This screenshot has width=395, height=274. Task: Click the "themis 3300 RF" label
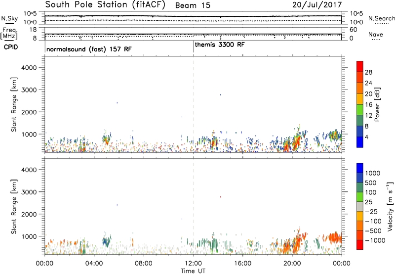(220, 45)
